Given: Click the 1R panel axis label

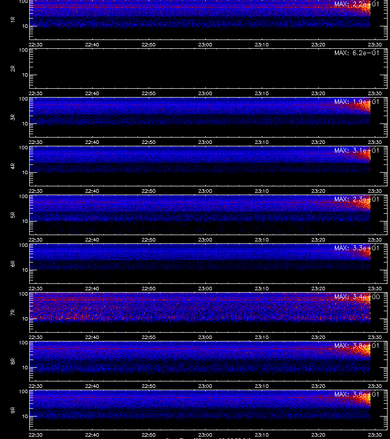Looking at the screenshot, I should click(13, 20).
